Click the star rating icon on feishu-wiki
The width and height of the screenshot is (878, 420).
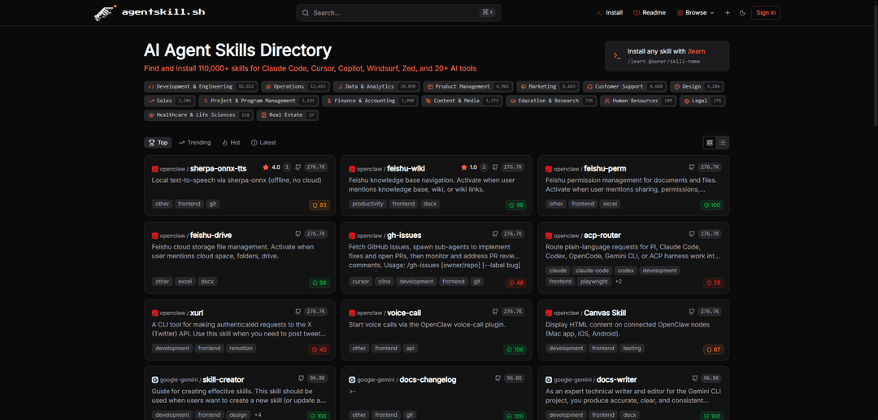coord(463,167)
